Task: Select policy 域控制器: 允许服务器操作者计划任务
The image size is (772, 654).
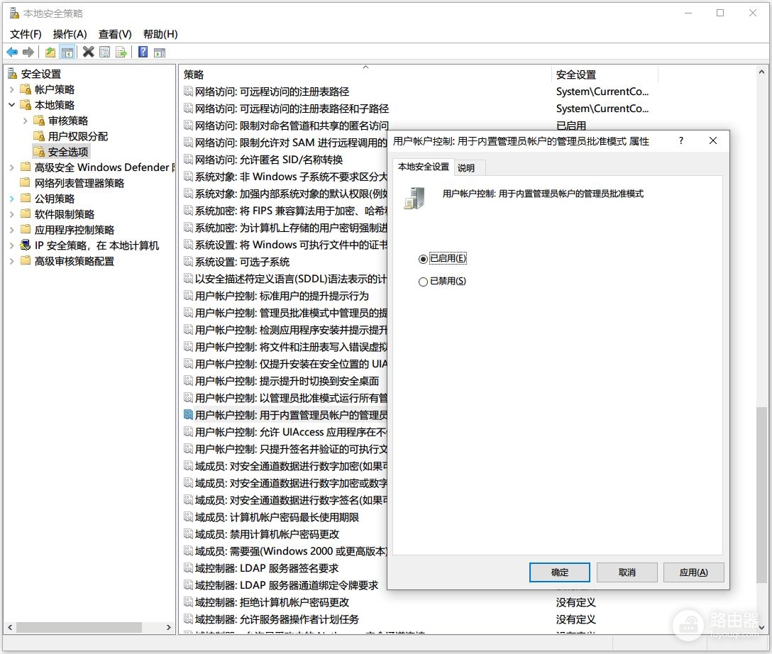Action: click(277, 619)
